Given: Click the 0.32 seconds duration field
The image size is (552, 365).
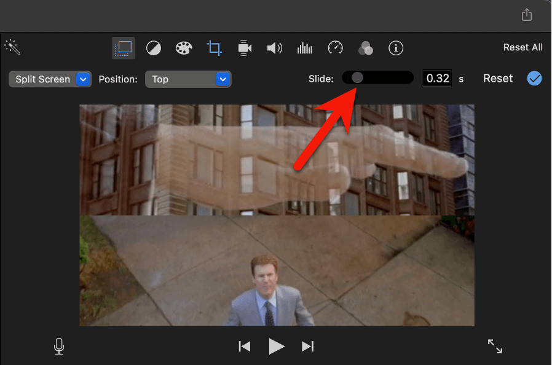Looking at the screenshot, I should (437, 79).
